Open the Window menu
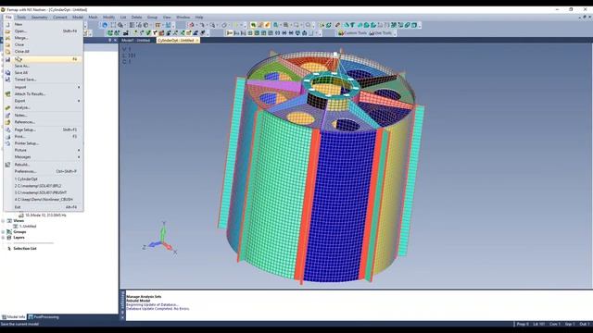Viewport: 593px width, 333px height. (x=183, y=17)
